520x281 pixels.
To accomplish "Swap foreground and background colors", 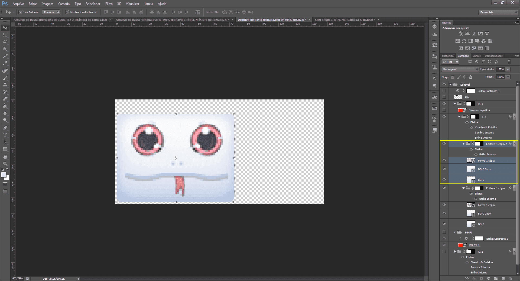I will tap(8, 169).
